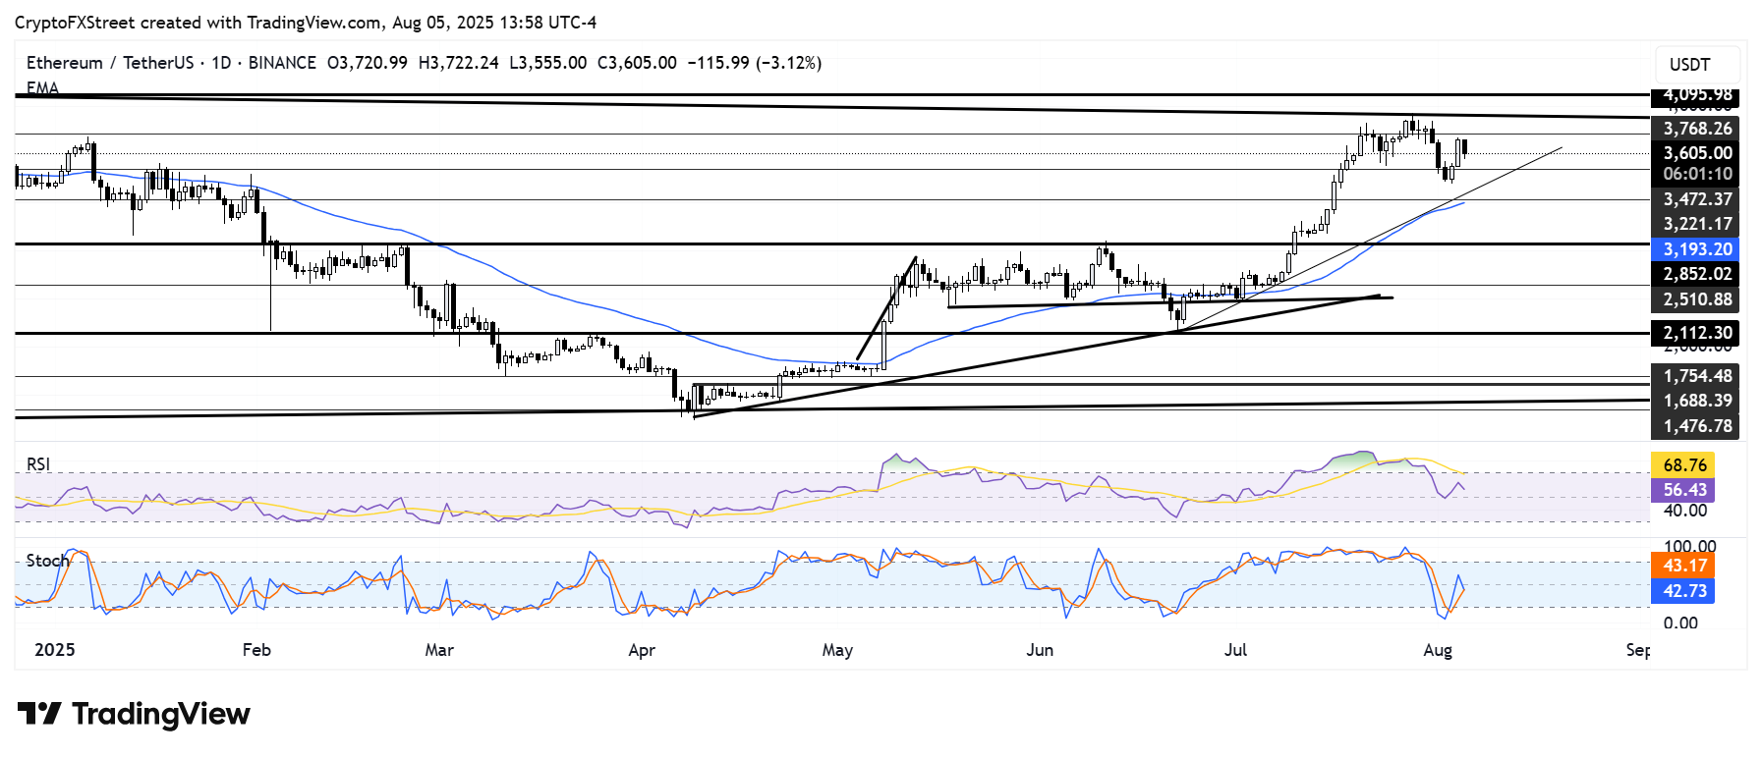Image resolution: width=1762 pixels, height=758 pixels.
Task: Click the 2025 label on time axis
Action: tap(54, 650)
